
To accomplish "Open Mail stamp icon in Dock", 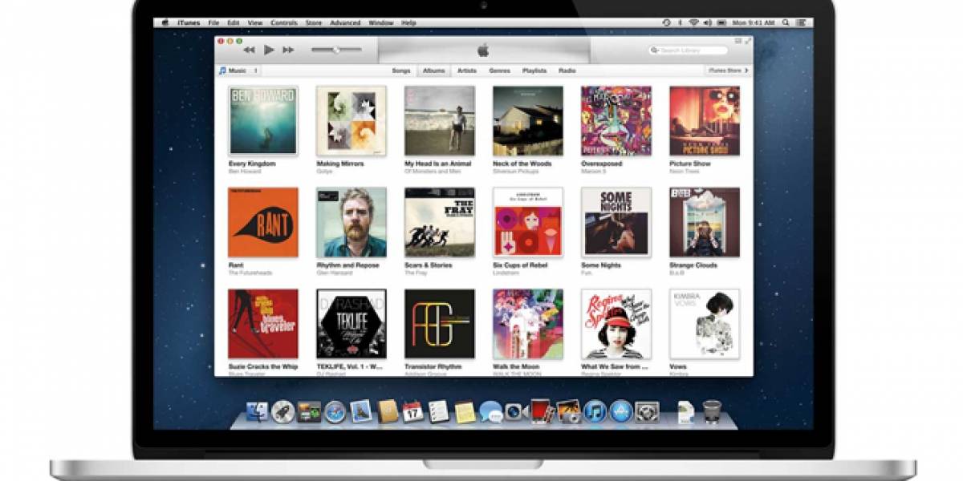I will click(x=361, y=411).
